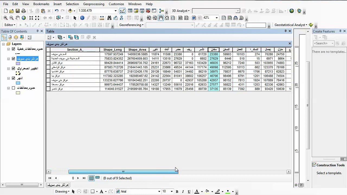Click the table's horizontal scrollbar thumb
The width and height of the screenshot is (347, 195).
(x=123, y=172)
